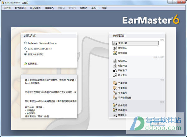Select the 音程辨认 interval identification icon

click(x=115, y=48)
